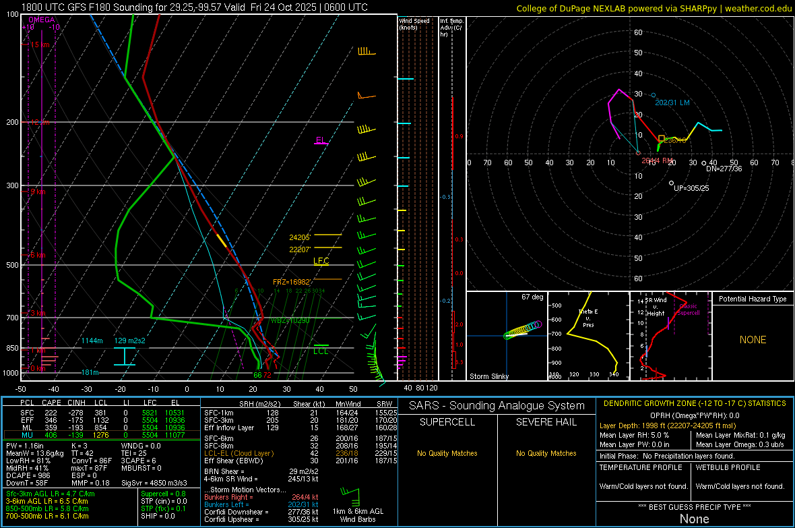Click the Supercell = 0.8 composite value
Viewport: 795px width, 528px height.
(163, 494)
